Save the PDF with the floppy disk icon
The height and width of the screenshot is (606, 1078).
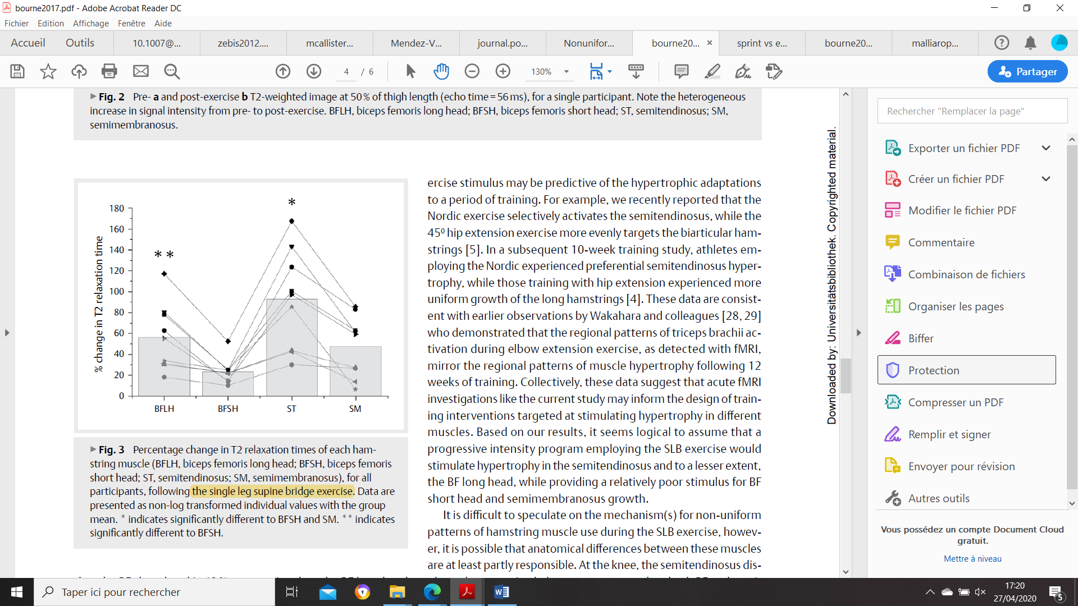[17, 71]
